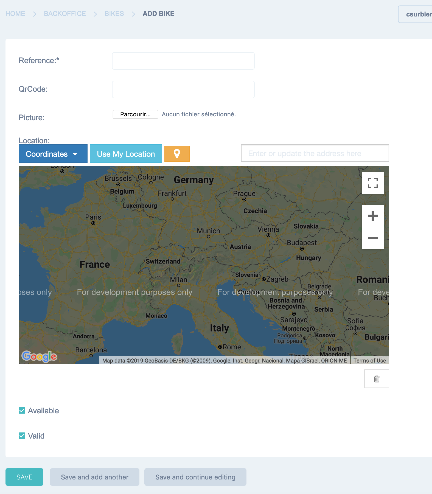
Task: Open BIKES breadcrumb link
Action: [114, 14]
